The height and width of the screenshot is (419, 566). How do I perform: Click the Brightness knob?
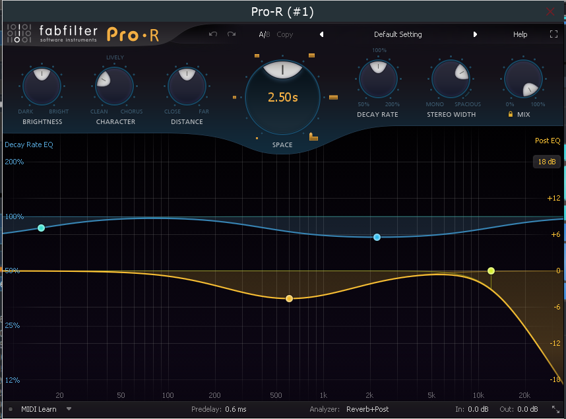click(42, 86)
